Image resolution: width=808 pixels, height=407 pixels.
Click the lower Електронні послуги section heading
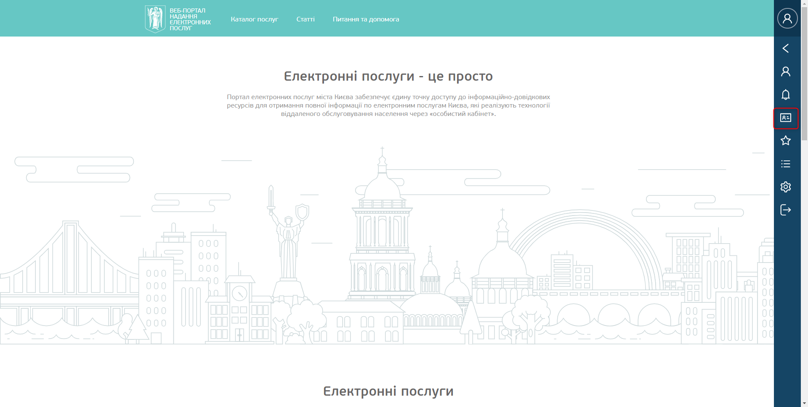[x=388, y=391]
